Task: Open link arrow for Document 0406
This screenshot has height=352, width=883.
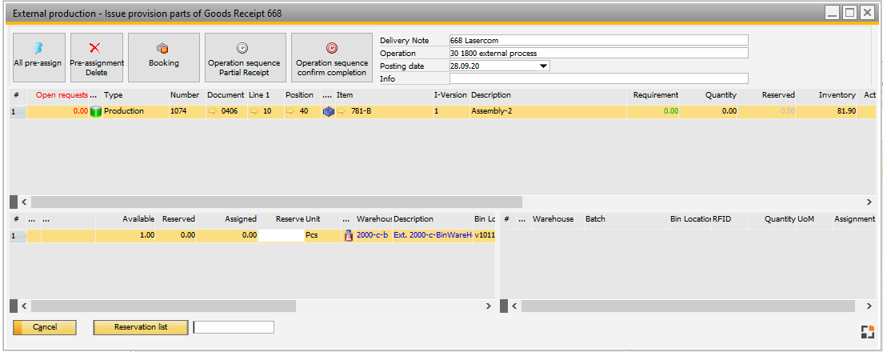Action: pos(213,112)
